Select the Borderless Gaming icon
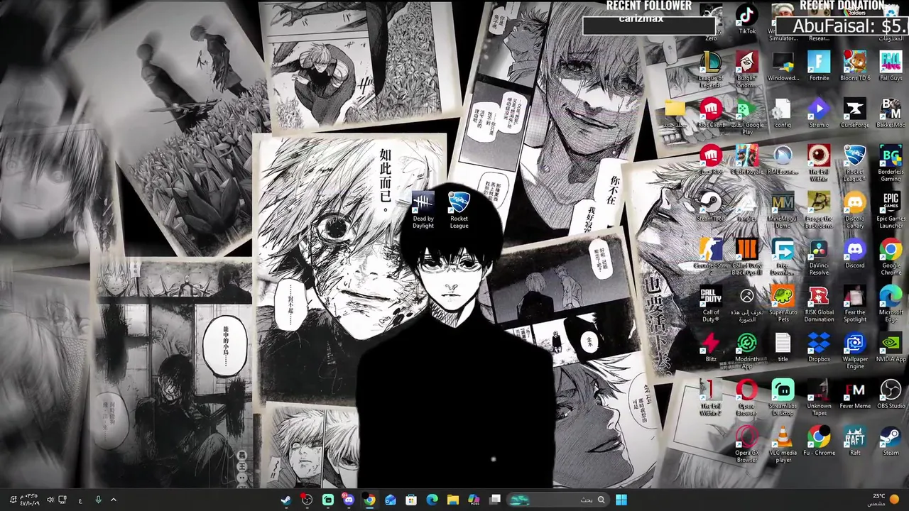 pos(891,164)
